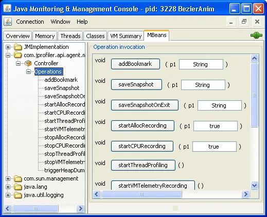
Task: Select stopAllocRecording in the tree
Action: [65, 137]
